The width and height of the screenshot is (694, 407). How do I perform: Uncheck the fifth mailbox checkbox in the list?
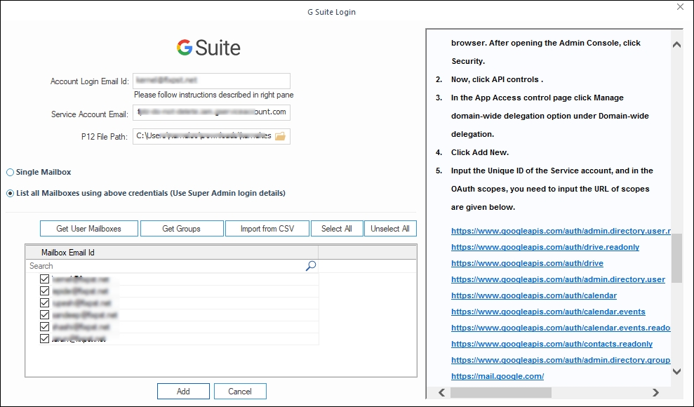(x=44, y=326)
